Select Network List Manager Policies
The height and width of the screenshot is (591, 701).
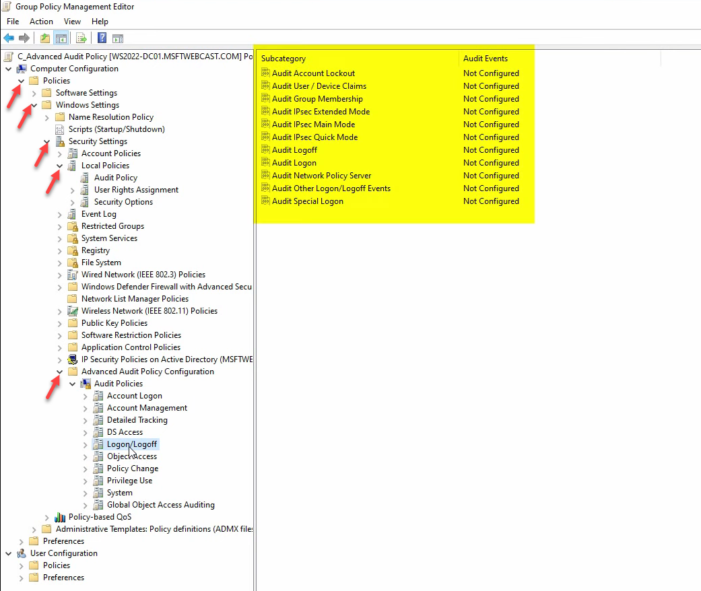point(135,299)
